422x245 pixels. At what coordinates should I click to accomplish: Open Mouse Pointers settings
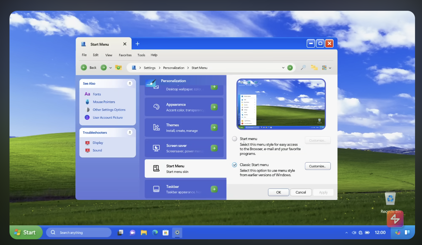[104, 102]
